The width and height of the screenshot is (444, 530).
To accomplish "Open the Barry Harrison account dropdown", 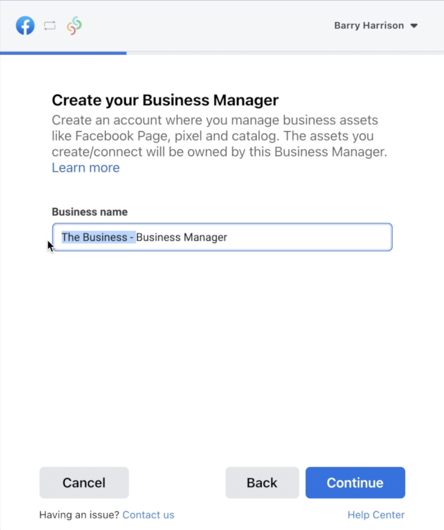I will click(x=376, y=26).
